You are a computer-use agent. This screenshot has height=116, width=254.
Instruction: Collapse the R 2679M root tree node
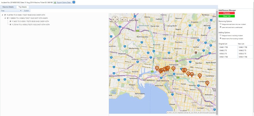pyautogui.click(x=3, y=15)
